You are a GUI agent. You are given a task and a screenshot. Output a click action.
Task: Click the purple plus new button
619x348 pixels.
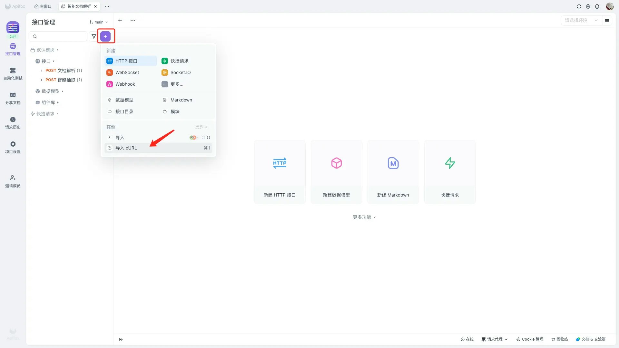coord(105,36)
